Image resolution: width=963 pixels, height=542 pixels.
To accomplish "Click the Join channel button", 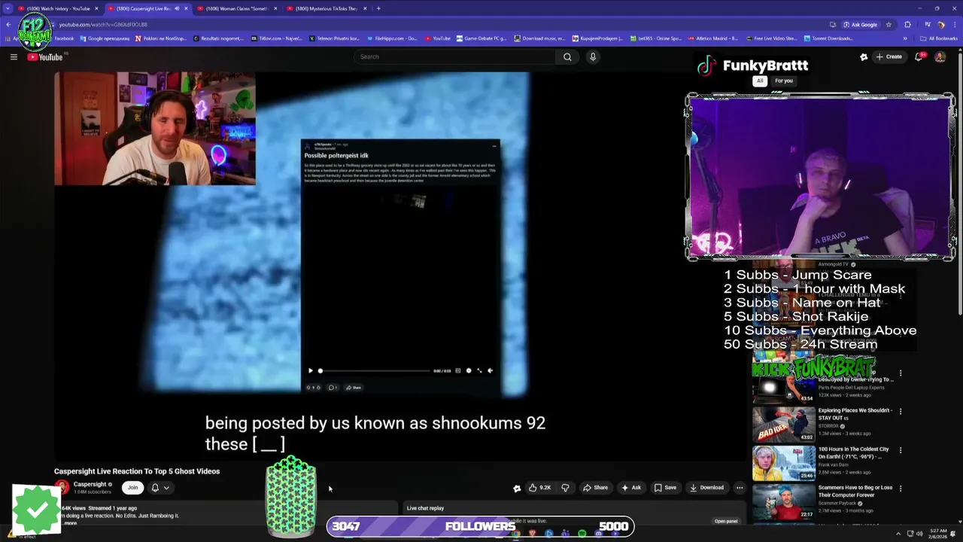I will [x=132, y=487].
